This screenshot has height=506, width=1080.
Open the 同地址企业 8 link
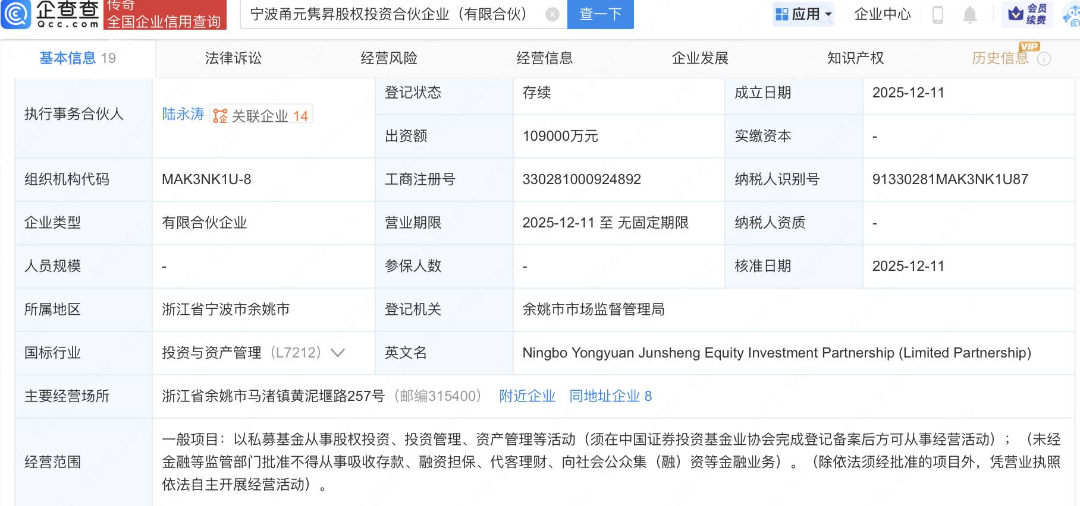pos(610,396)
